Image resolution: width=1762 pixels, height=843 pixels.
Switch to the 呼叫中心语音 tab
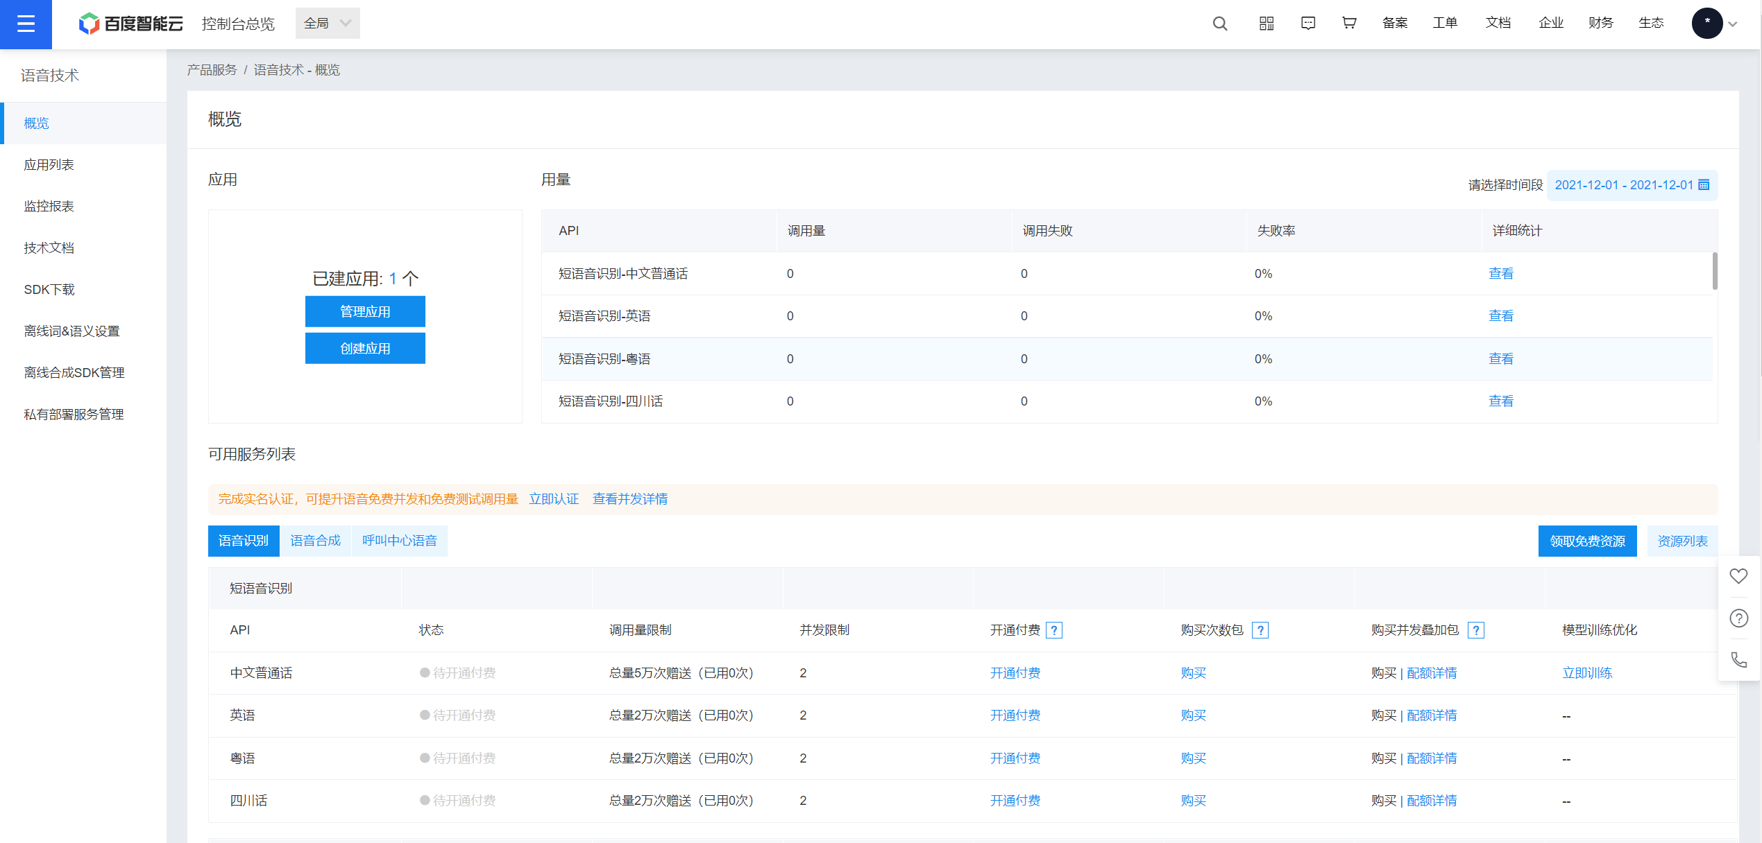400,541
